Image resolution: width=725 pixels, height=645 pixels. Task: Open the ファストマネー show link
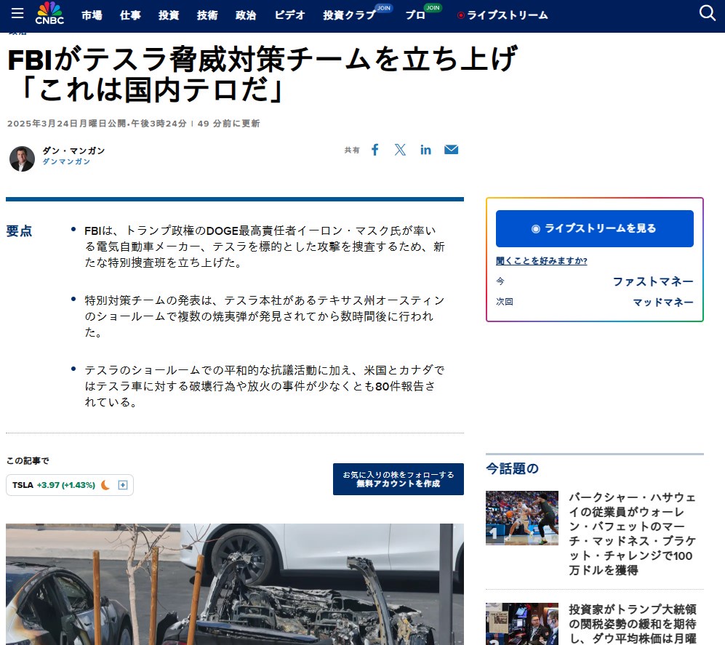coord(653,281)
